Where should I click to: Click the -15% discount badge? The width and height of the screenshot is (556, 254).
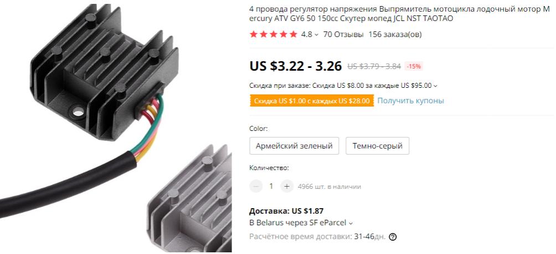[414, 66]
